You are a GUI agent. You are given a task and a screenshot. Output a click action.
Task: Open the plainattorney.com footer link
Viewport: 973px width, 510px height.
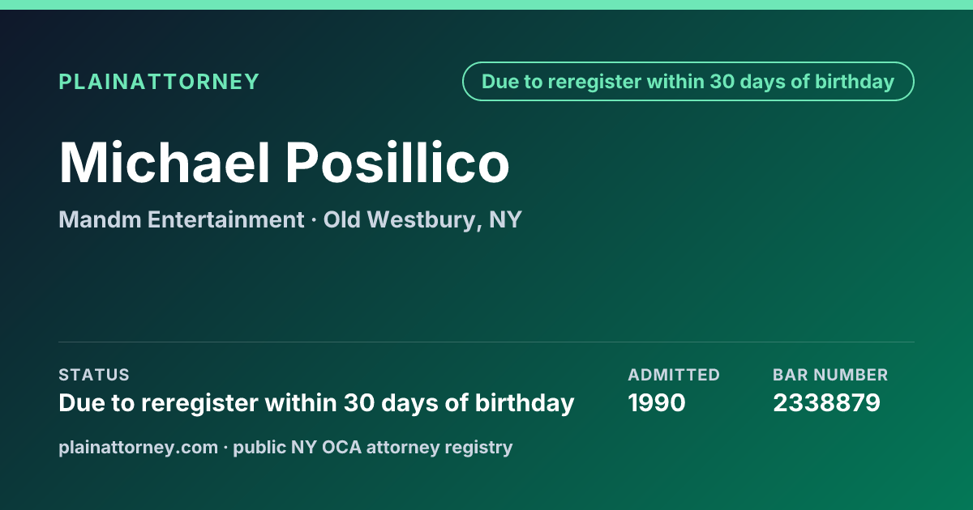[x=139, y=447]
